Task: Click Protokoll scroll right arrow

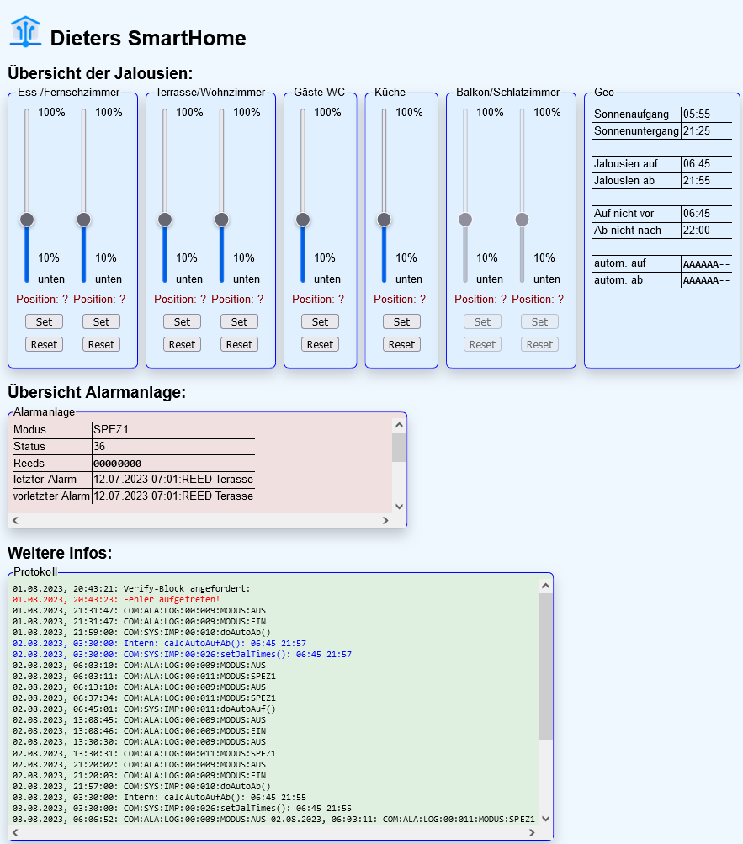Action: coord(532,832)
